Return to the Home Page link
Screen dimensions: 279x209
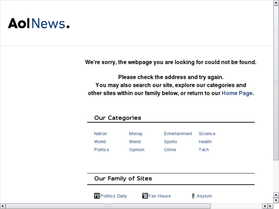(237, 93)
